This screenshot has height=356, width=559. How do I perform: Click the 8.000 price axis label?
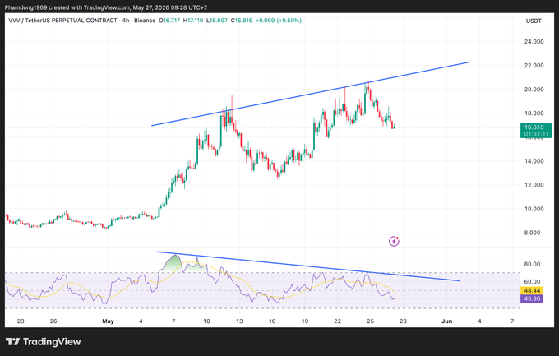click(x=534, y=233)
